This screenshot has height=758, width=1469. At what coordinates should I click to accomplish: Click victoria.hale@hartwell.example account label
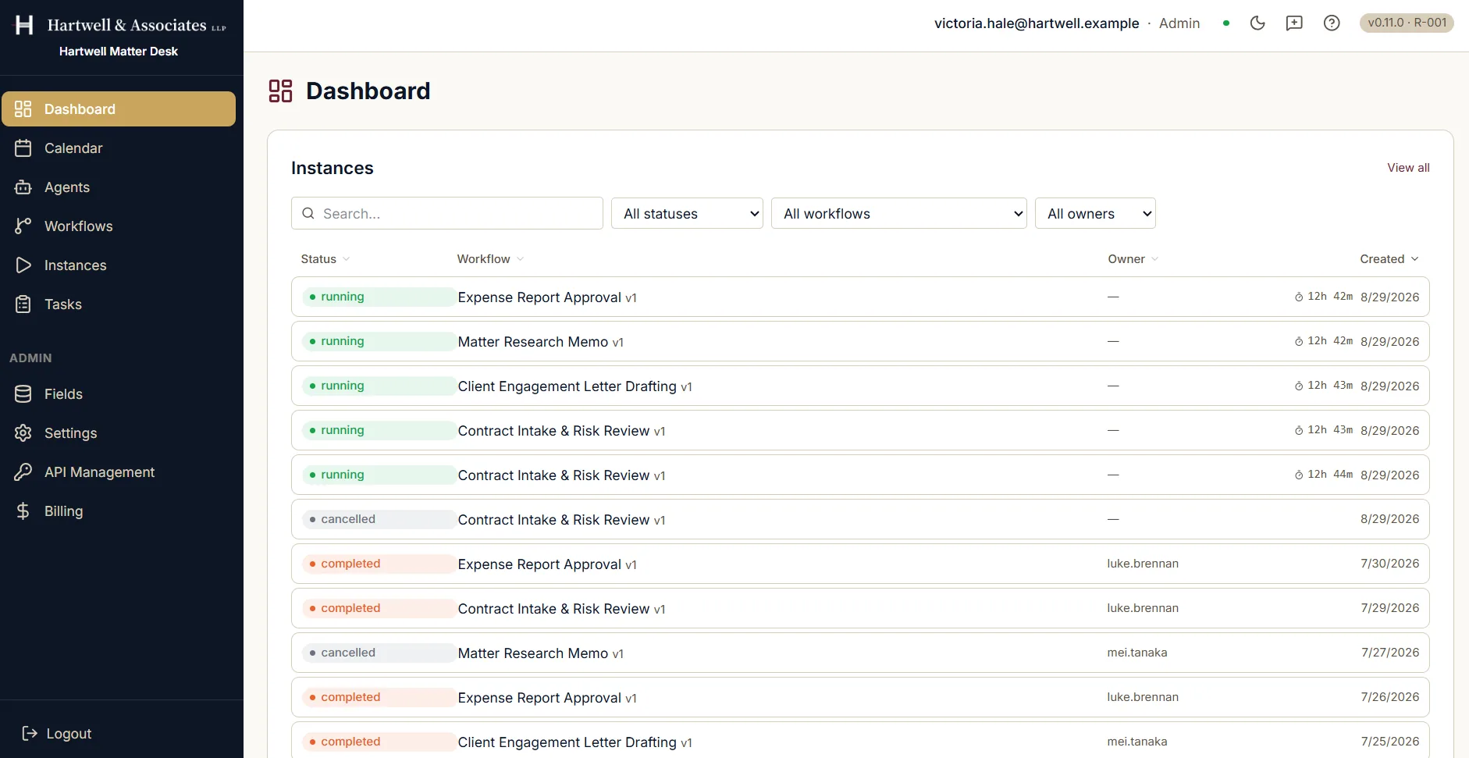pyautogui.click(x=1037, y=23)
